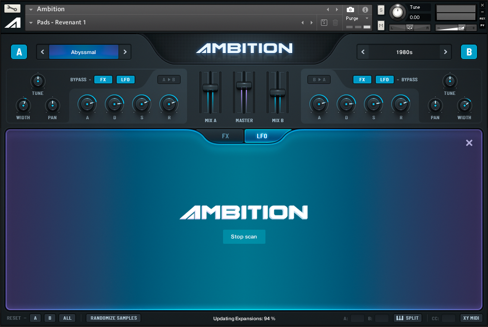Click the split B: key field

point(381,318)
